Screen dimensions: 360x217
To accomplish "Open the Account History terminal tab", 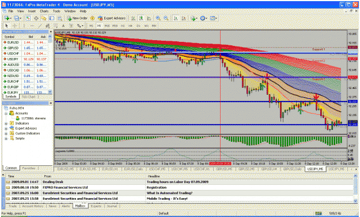I will pos(33,206).
